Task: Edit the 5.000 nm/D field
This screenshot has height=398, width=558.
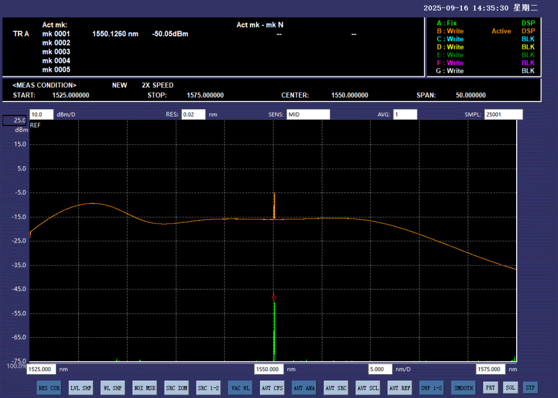Action: pyautogui.click(x=380, y=369)
